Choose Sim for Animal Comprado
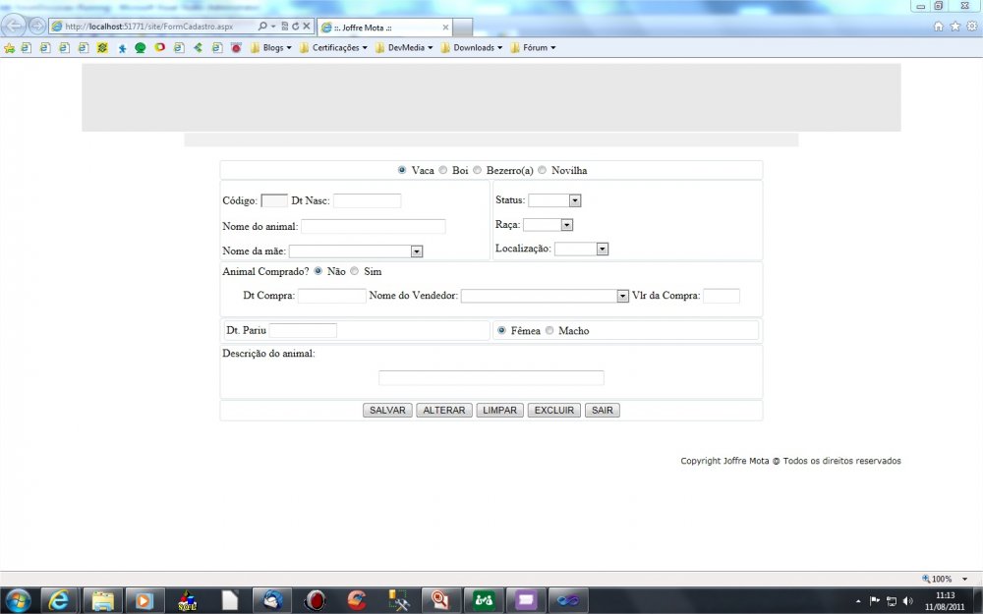The width and height of the screenshot is (983, 614). coord(355,271)
